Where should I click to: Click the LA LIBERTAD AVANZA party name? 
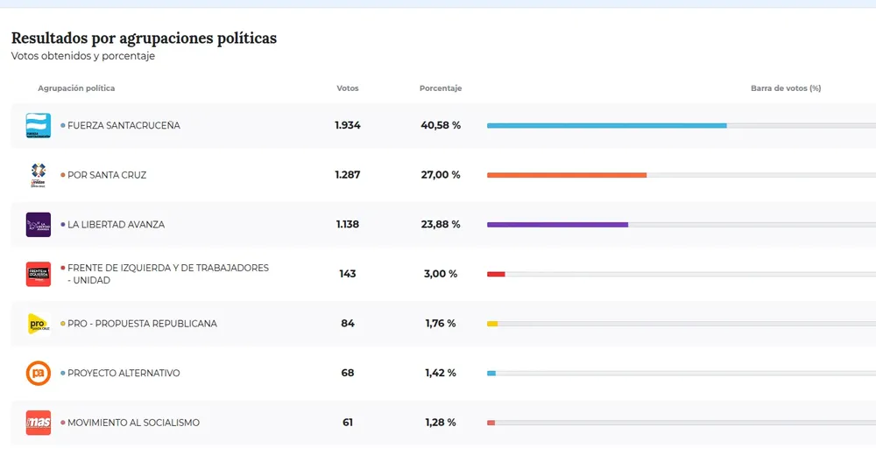[x=116, y=225]
